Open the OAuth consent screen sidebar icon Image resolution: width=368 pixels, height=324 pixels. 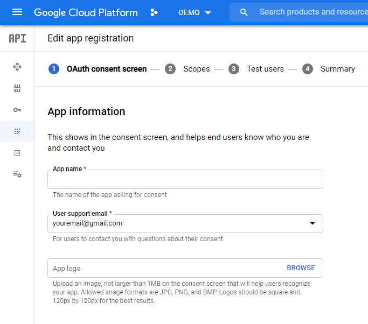point(17,131)
